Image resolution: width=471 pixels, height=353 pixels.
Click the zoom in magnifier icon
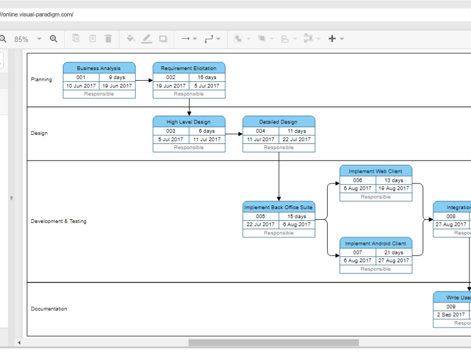[54, 39]
